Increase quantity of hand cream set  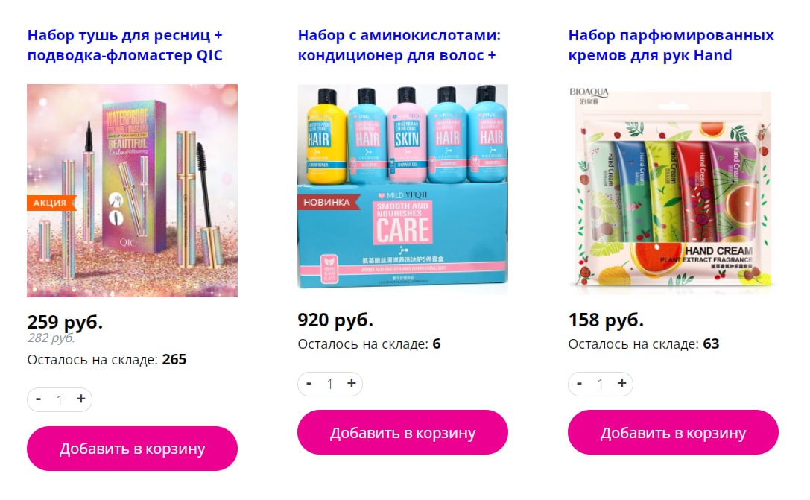pyautogui.click(x=622, y=383)
